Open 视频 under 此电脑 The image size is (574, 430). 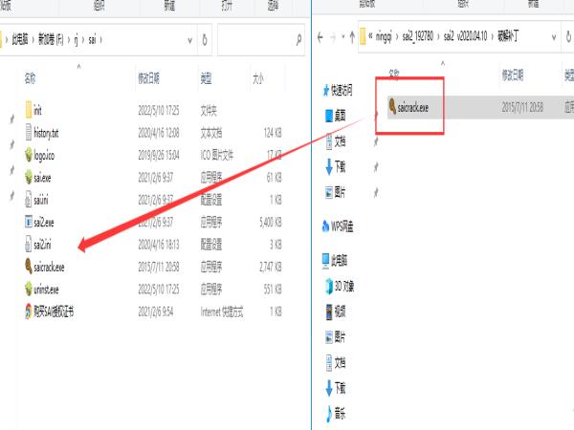coord(336,312)
